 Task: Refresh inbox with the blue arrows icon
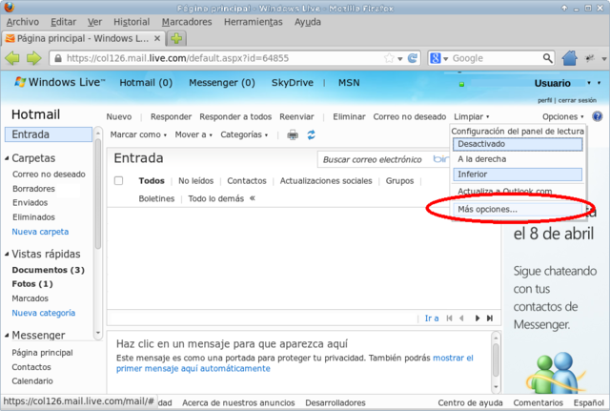click(x=312, y=135)
